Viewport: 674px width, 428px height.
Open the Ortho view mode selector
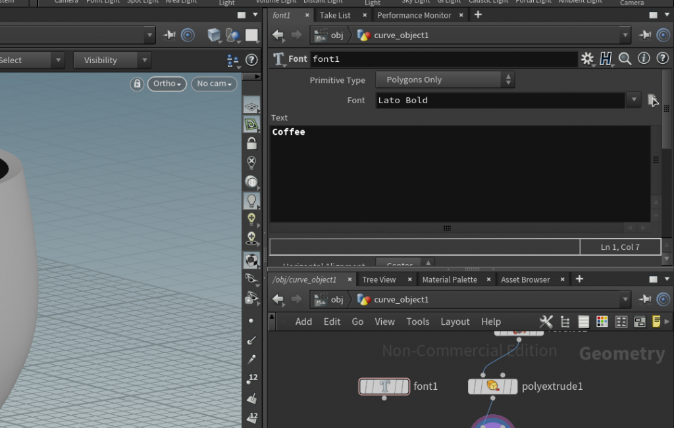(167, 83)
